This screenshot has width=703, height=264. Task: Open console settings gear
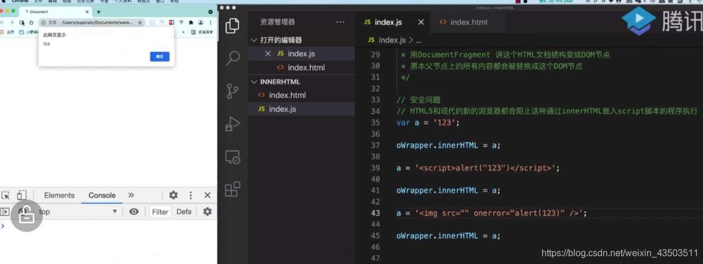coord(208,212)
